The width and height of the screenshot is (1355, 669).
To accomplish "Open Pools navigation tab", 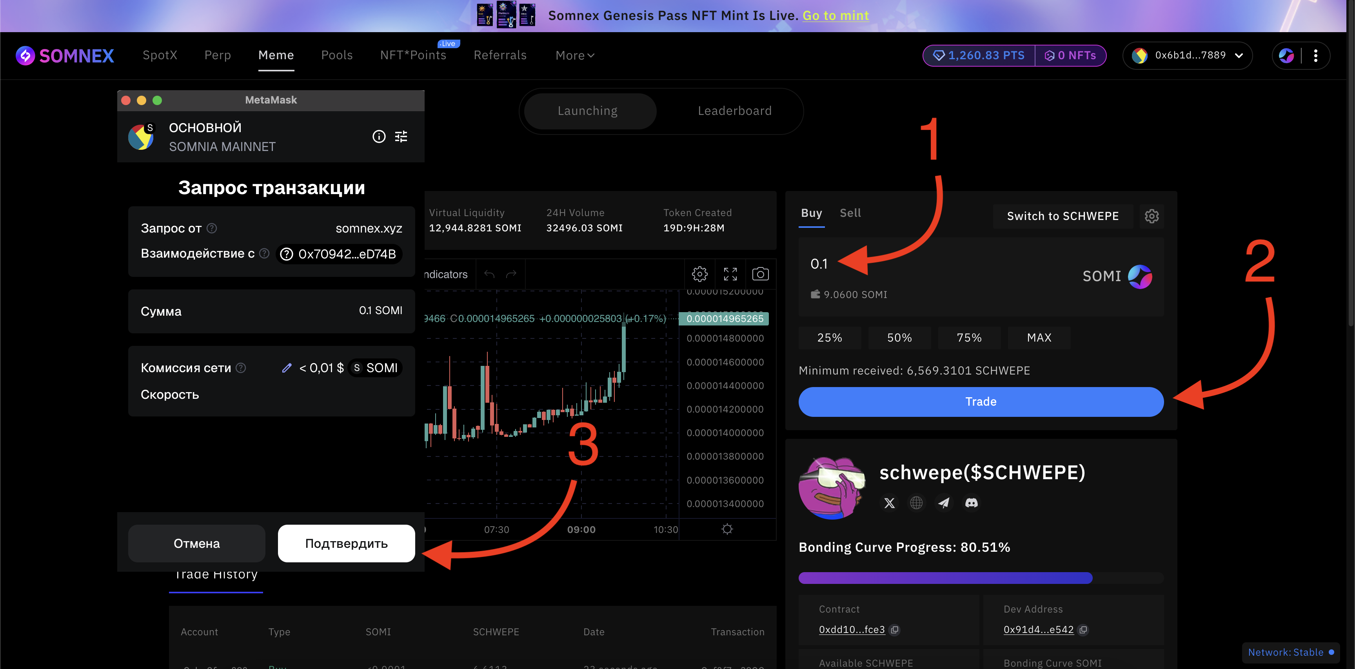I will coord(337,55).
